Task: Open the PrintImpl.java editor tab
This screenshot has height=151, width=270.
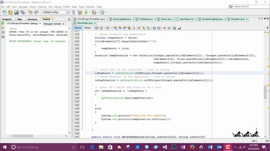Action: point(146,19)
